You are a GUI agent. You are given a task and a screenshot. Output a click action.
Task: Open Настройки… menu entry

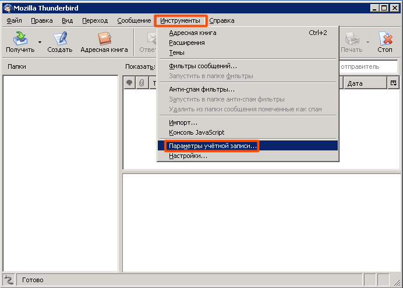(x=248, y=156)
